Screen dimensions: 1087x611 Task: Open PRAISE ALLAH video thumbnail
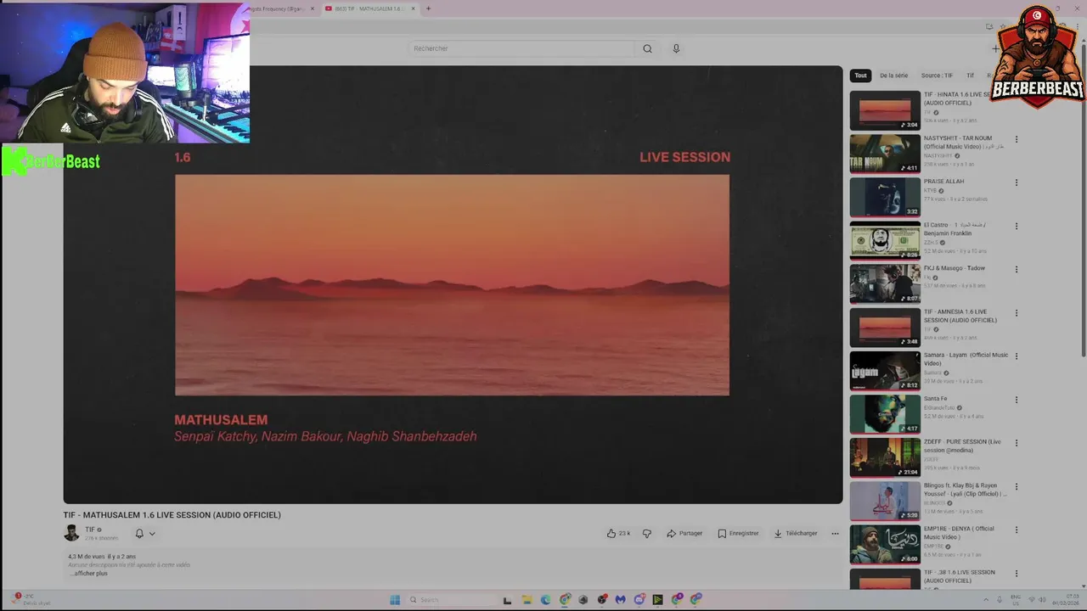885,197
